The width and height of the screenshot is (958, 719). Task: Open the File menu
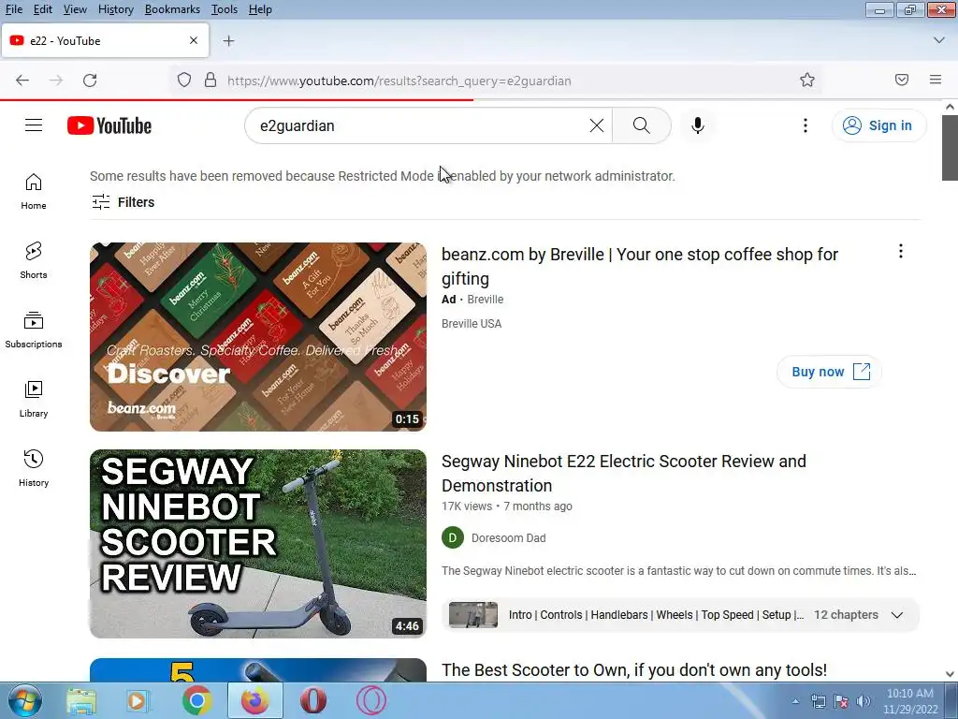[13, 9]
